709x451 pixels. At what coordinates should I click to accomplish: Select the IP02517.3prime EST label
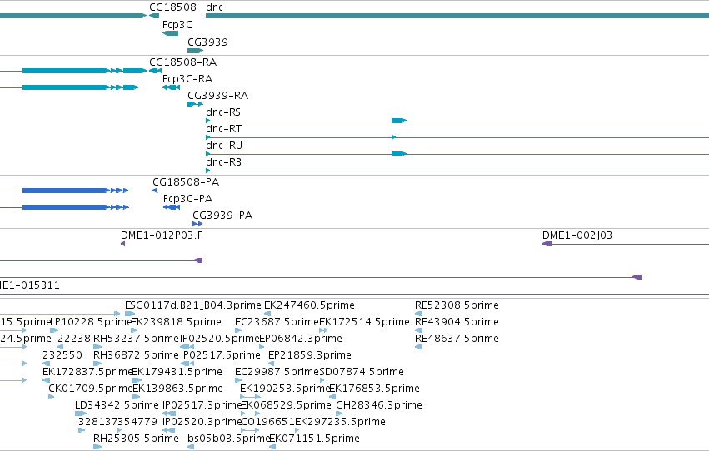point(202,406)
